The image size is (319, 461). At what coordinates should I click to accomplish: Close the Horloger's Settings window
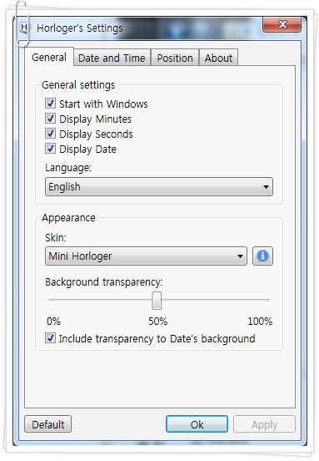pyautogui.click(x=282, y=24)
